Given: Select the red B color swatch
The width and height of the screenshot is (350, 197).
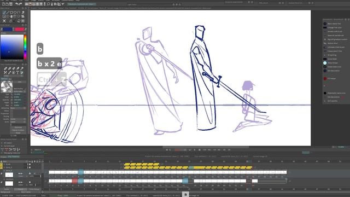Looking at the screenshot, I should click(x=20, y=29).
